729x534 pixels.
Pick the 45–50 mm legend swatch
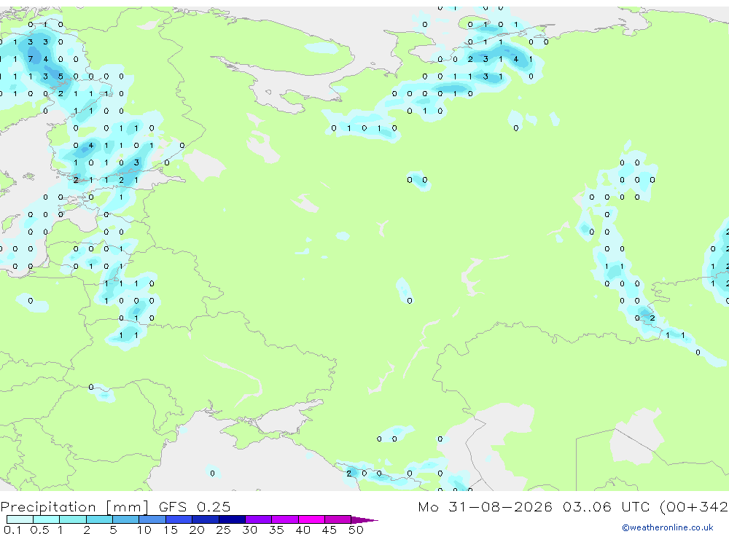[338, 519]
